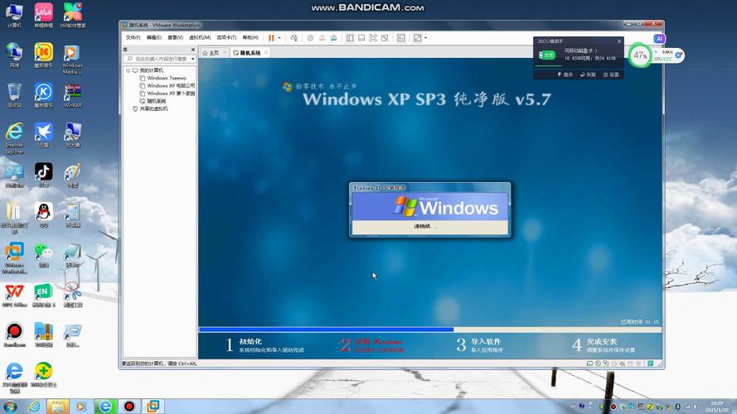Open Internet Explorer from the Windows taskbar
The image size is (737, 414).
[x=104, y=406]
